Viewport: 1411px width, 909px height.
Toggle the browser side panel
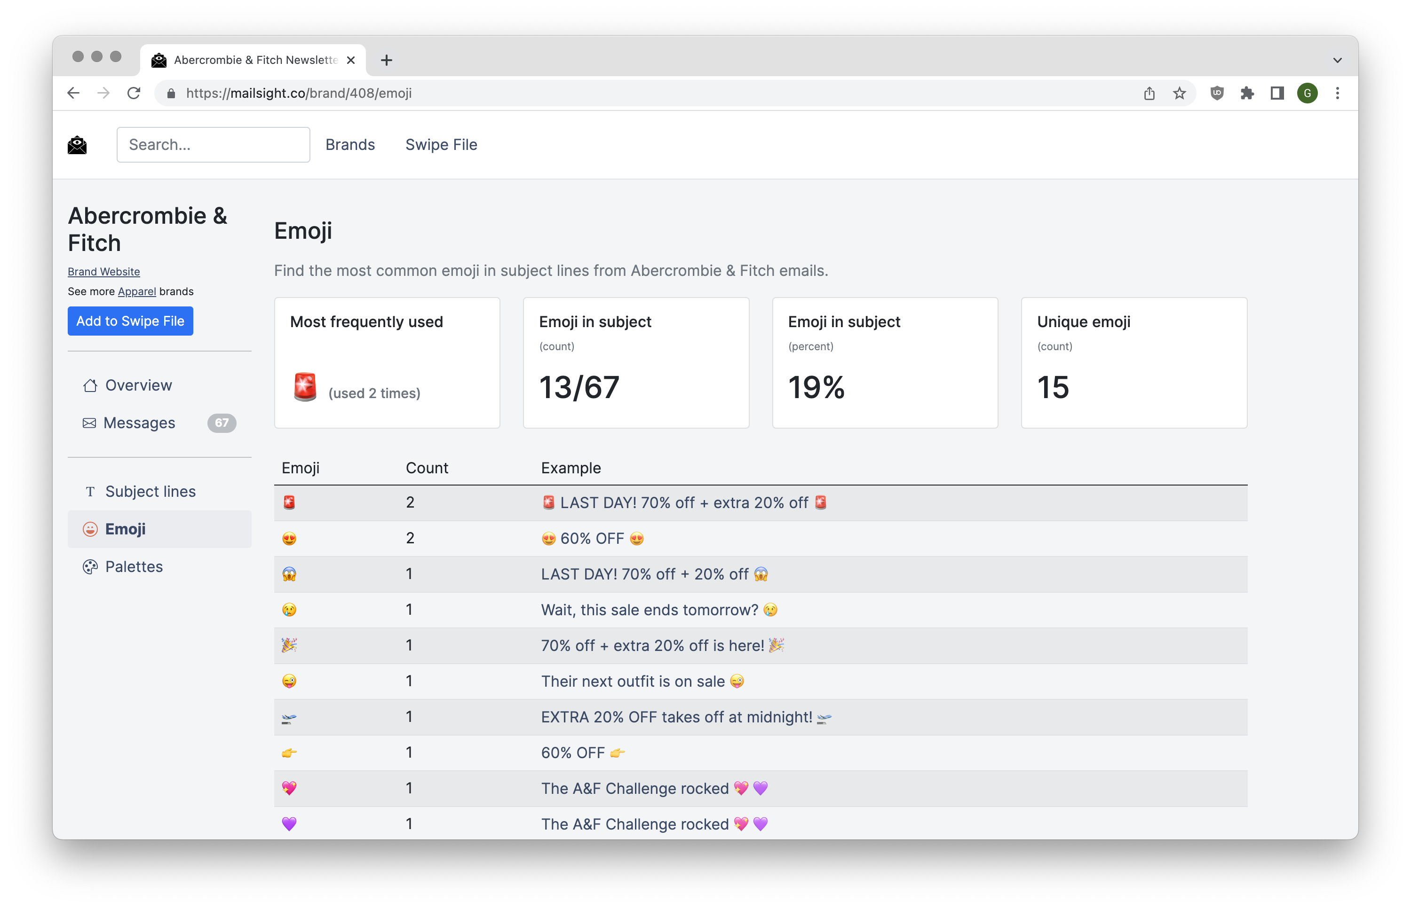click(x=1277, y=93)
